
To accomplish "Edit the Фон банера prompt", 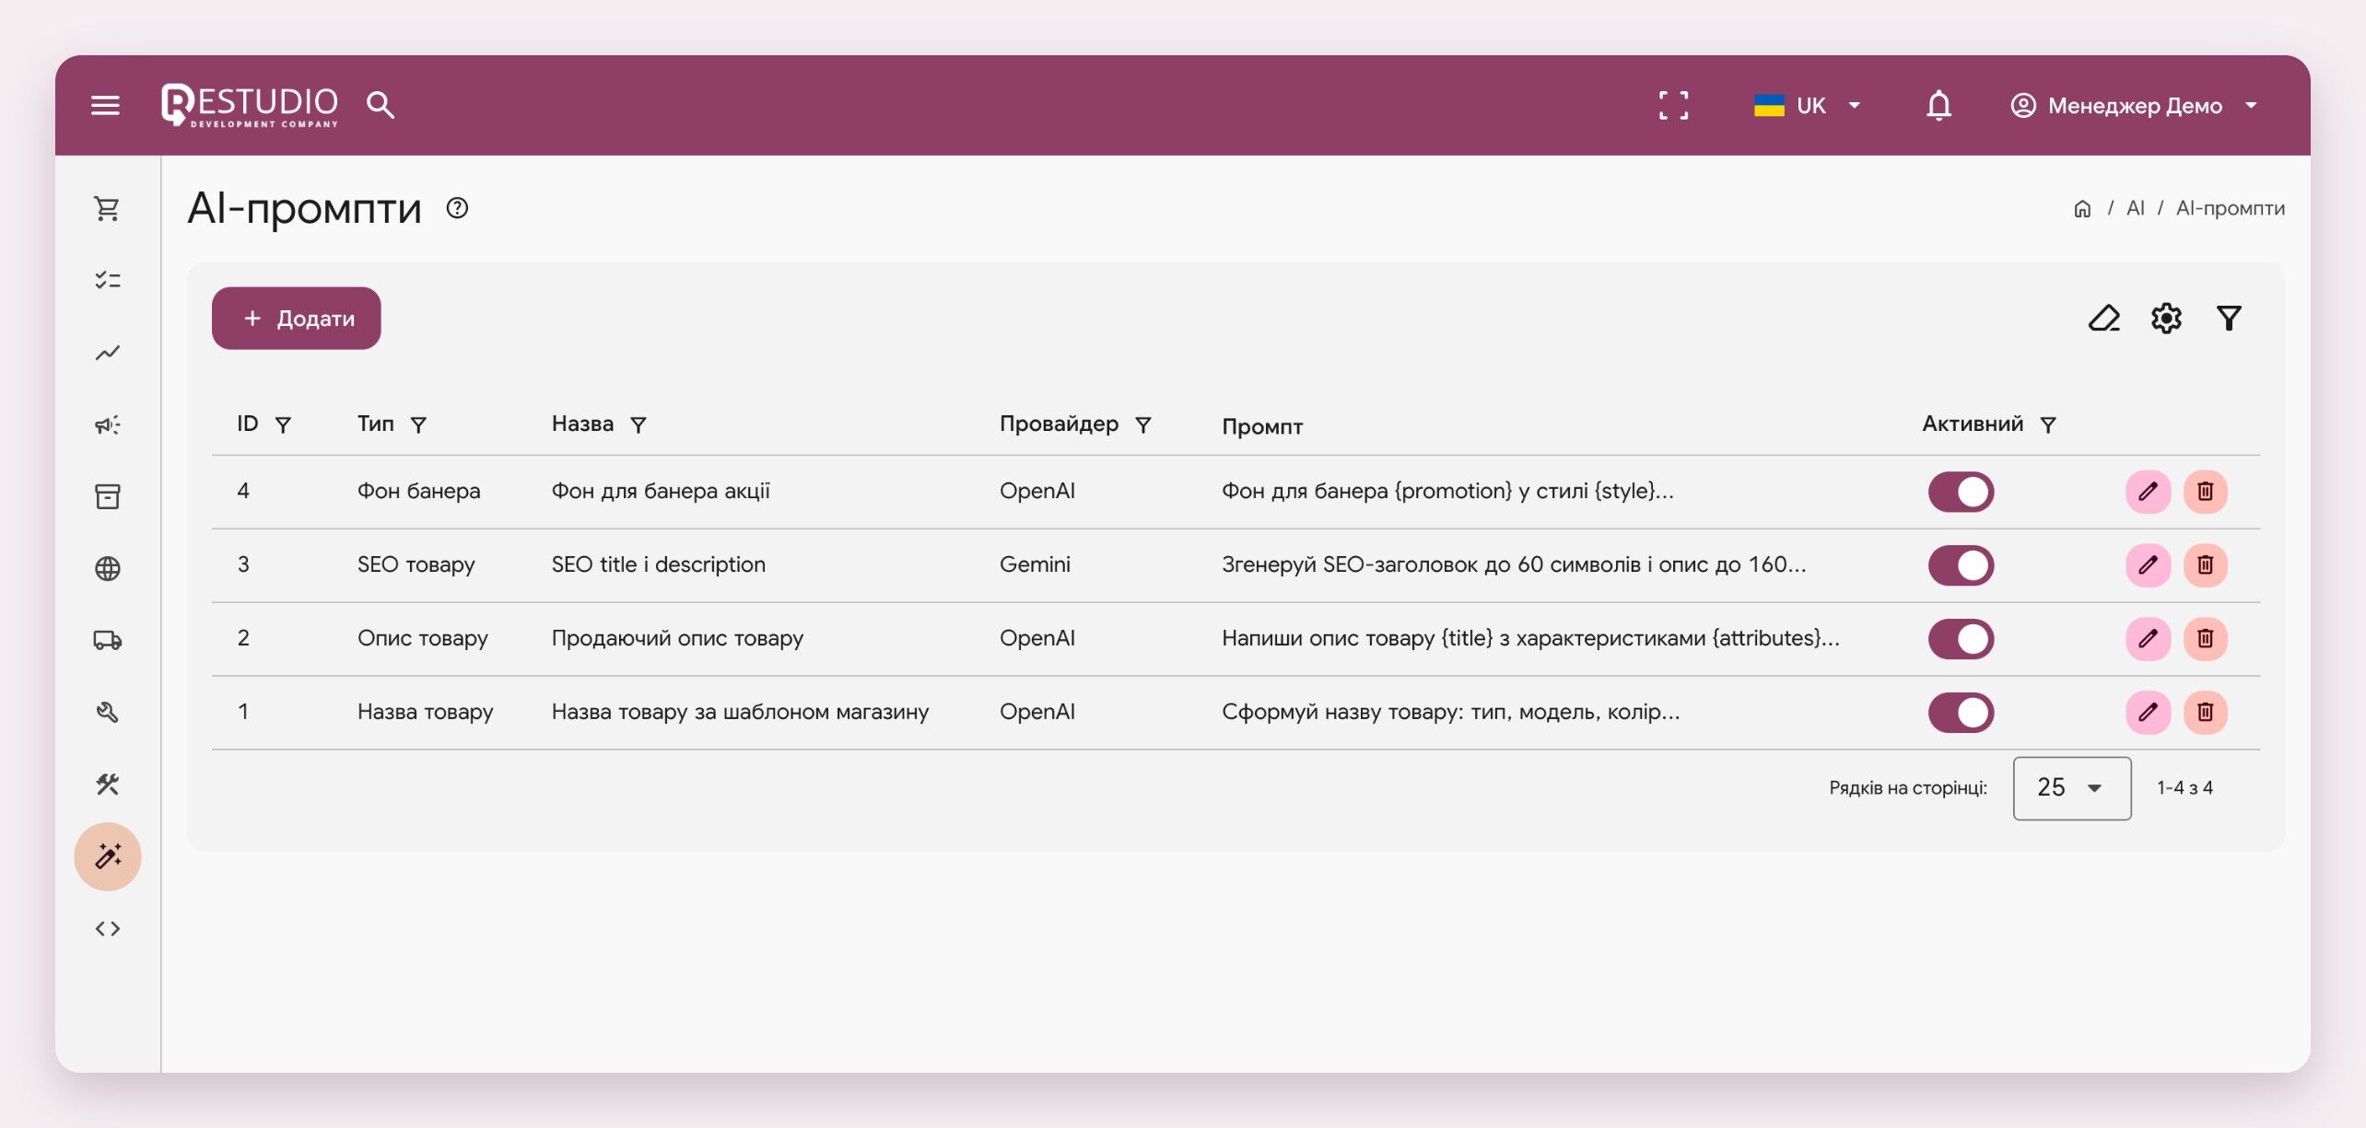I will pos(2148,491).
